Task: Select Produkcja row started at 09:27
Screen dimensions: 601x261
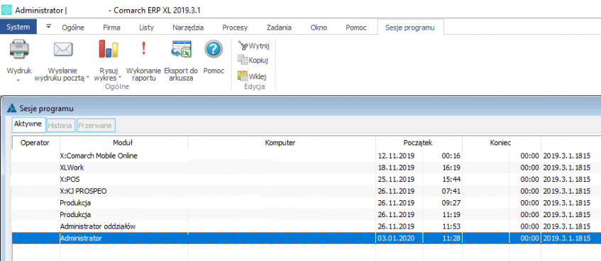Action: tap(307, 202)
